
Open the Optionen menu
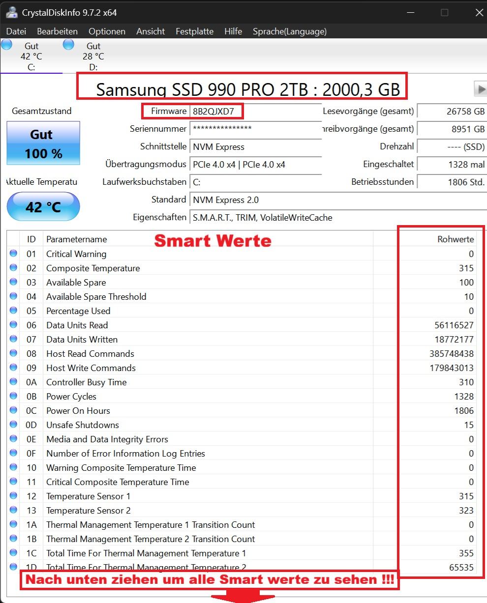tap(107, 31)
